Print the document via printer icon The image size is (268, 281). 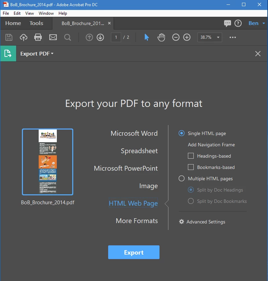(38, 37)
